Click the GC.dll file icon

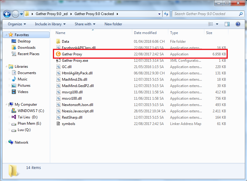coord(58,67)
